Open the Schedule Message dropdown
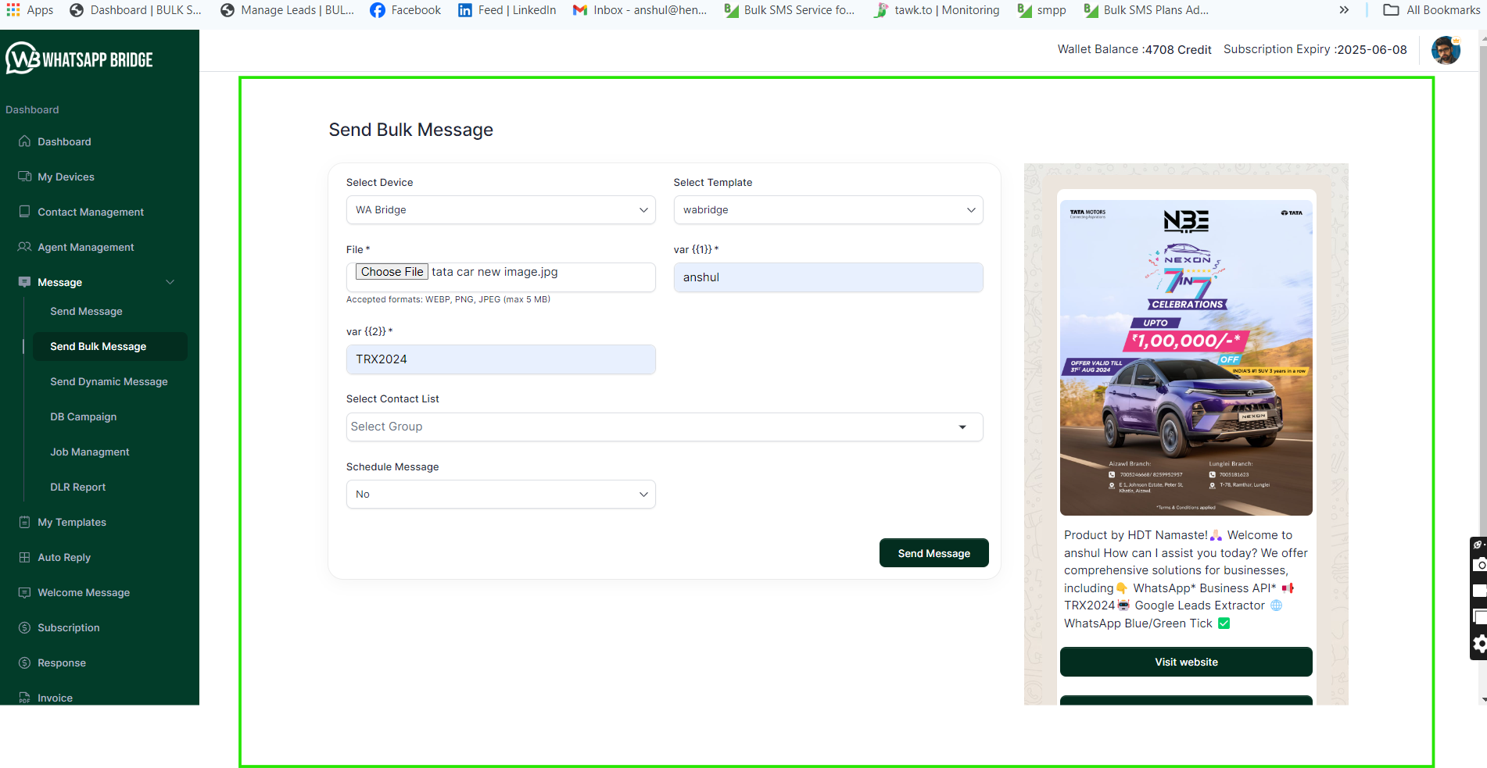1487x768 pixels. [501, 495]
